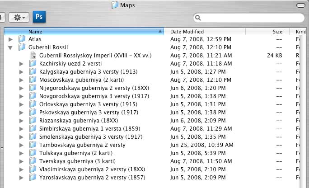Click the Atlas folder icon

(x=22, y=39)
